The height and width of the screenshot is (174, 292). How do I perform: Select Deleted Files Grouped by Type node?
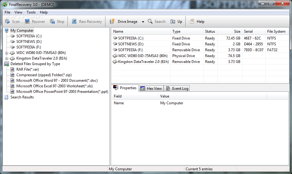pos(35,64)
